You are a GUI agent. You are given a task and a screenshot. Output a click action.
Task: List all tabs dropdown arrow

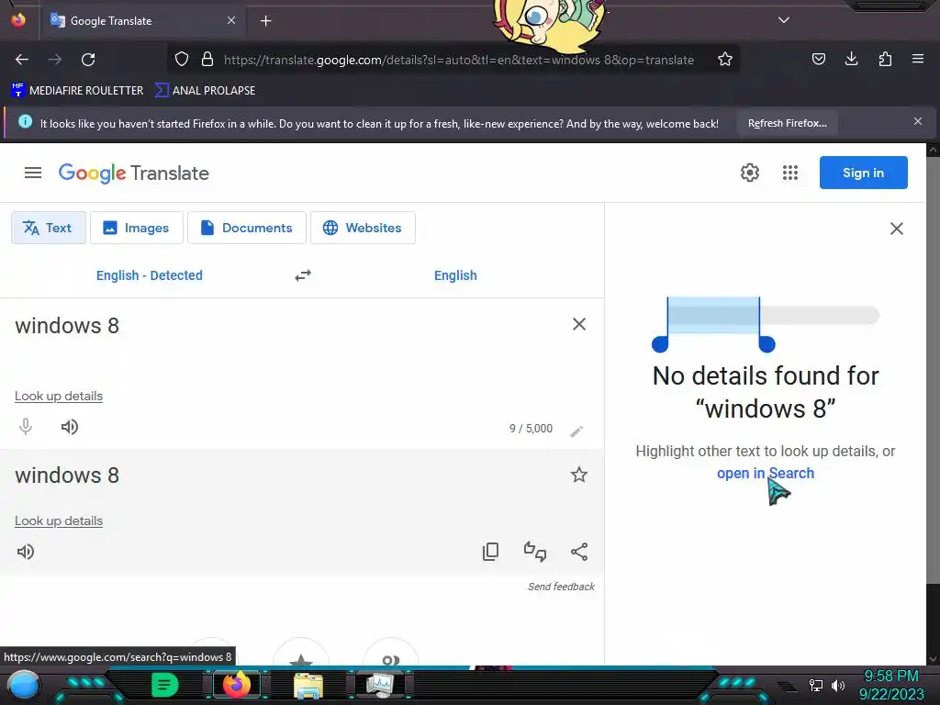pos(784,20)
